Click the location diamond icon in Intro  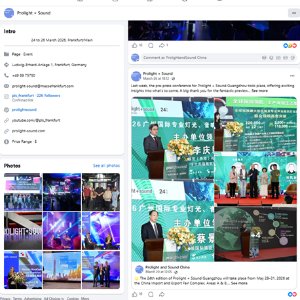pyautogui.click(x=7, y=65)
